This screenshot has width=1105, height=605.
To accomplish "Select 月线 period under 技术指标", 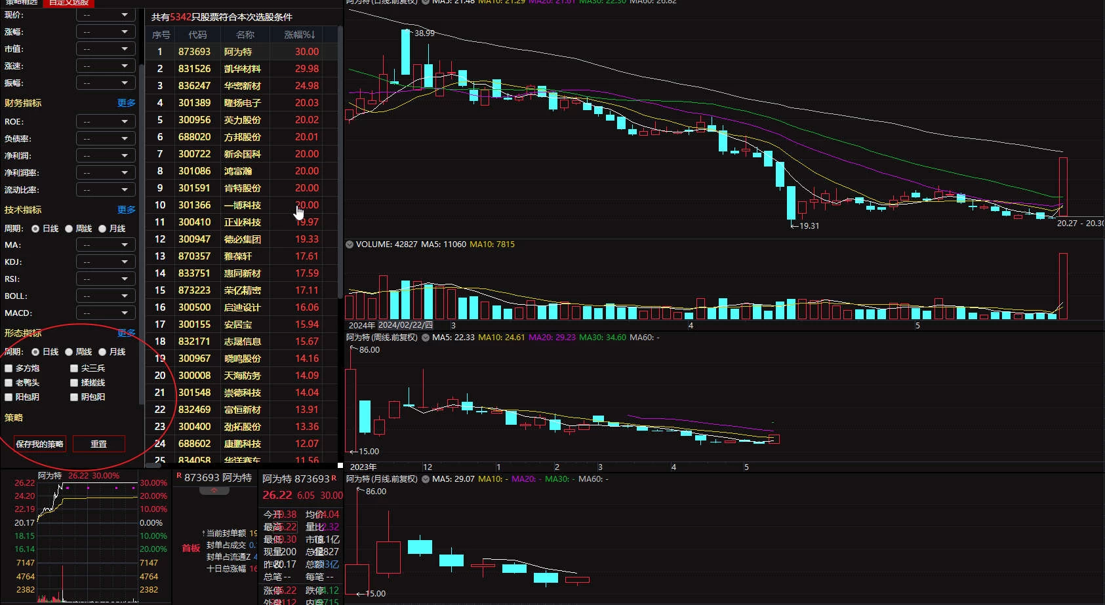I will click(102, 229).
